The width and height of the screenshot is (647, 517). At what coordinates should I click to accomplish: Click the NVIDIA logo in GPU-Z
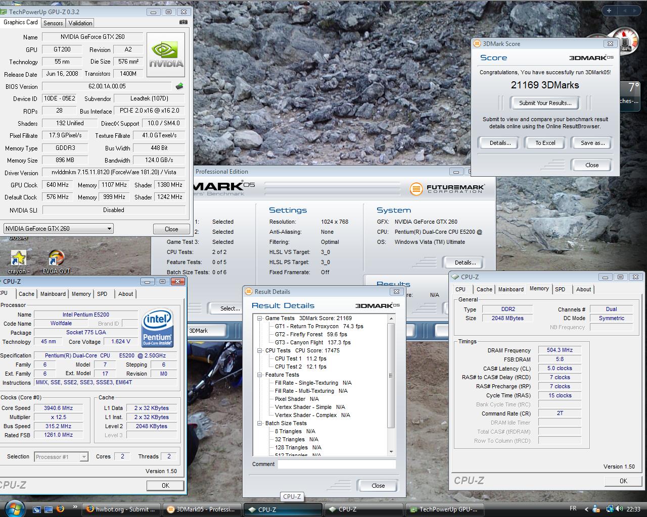click(166, 55)
